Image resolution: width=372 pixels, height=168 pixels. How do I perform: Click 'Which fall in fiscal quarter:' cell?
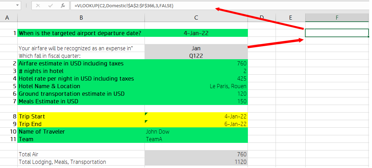(x=81, y=56)
